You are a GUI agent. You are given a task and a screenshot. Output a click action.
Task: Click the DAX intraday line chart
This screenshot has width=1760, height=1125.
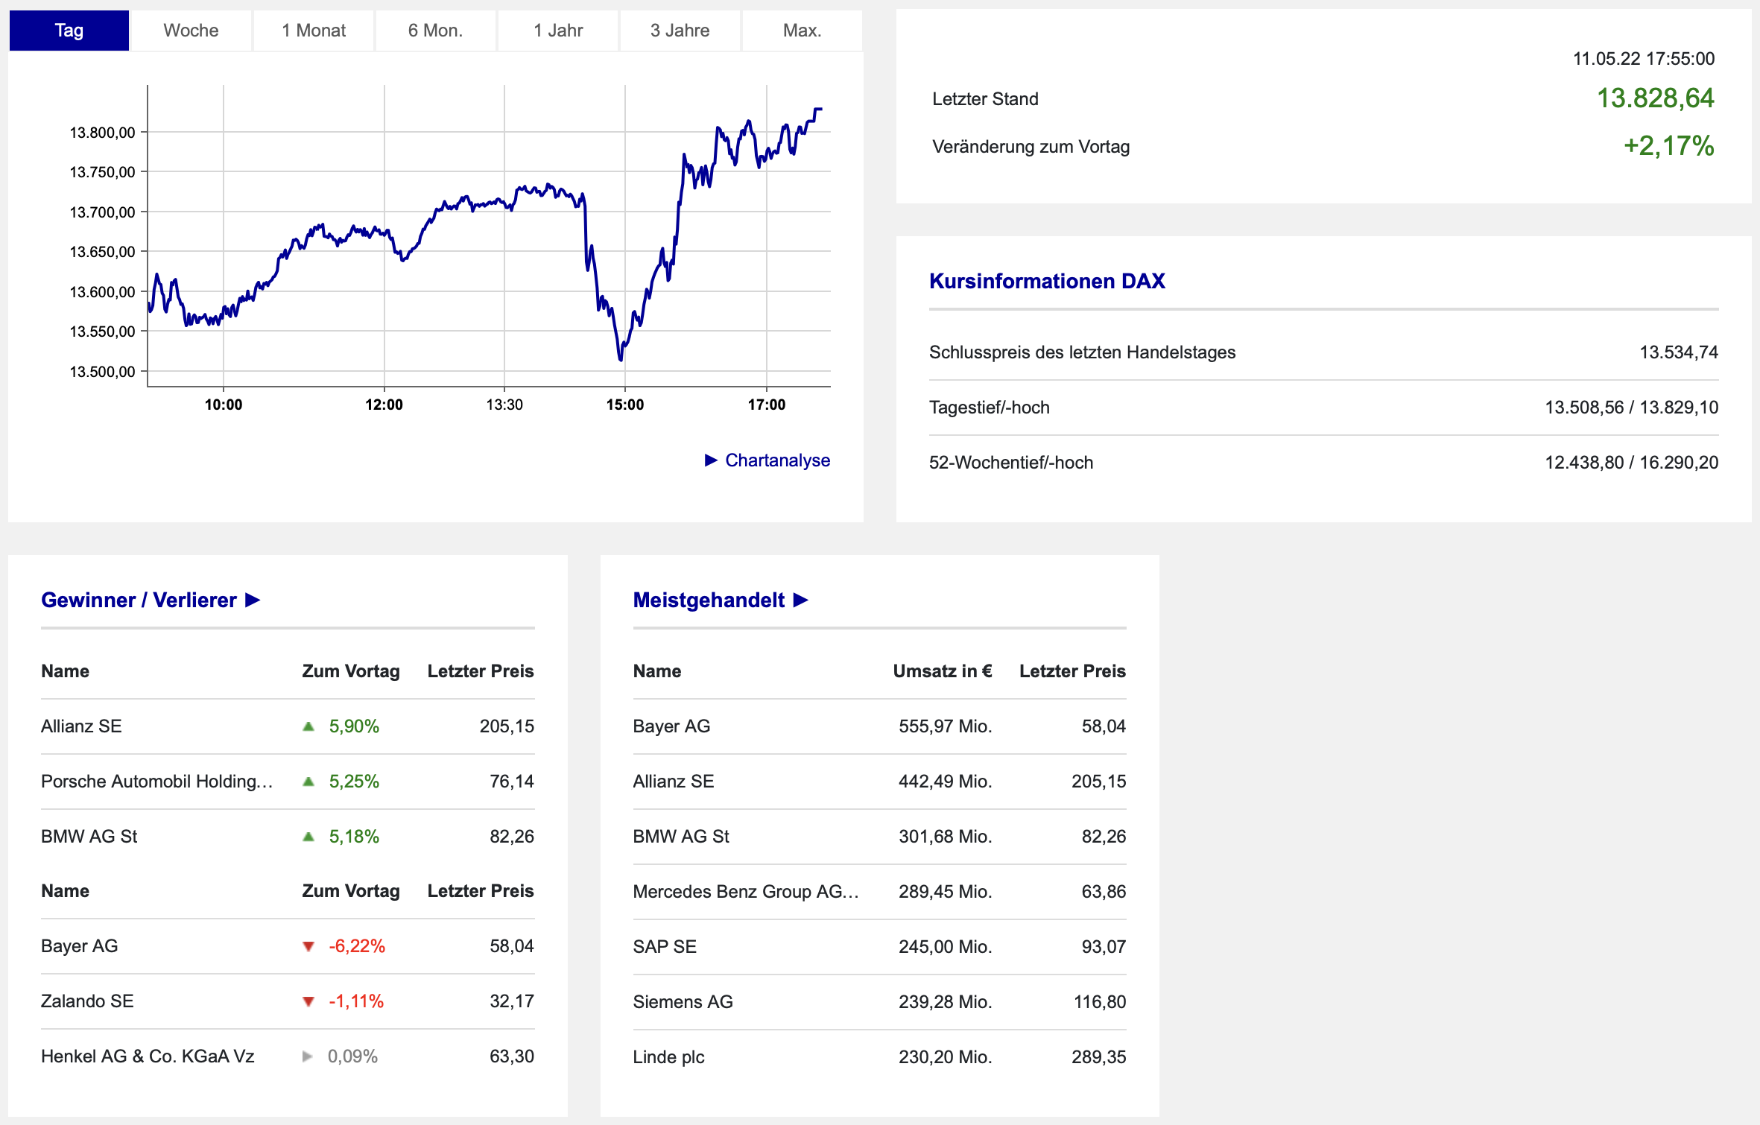click(489, 235)
